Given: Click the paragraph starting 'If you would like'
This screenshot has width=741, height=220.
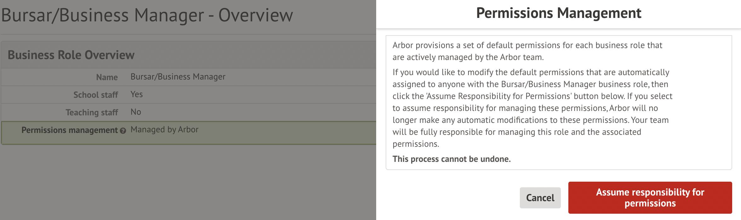Looking at the screenshot, I should click(x=532, y=108).
